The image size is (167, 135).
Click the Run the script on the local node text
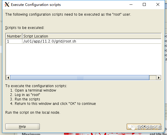33,113
